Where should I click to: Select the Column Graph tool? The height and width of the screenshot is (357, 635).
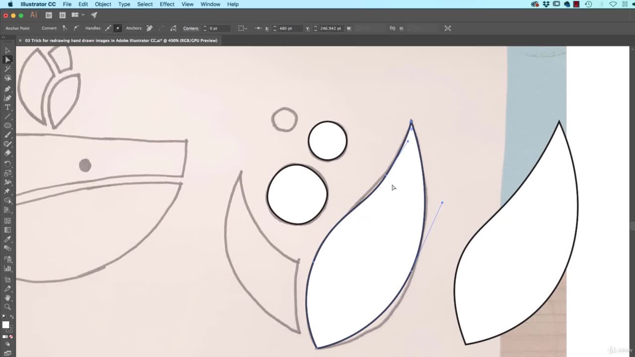pyautogui.click(x=7, y=268)
